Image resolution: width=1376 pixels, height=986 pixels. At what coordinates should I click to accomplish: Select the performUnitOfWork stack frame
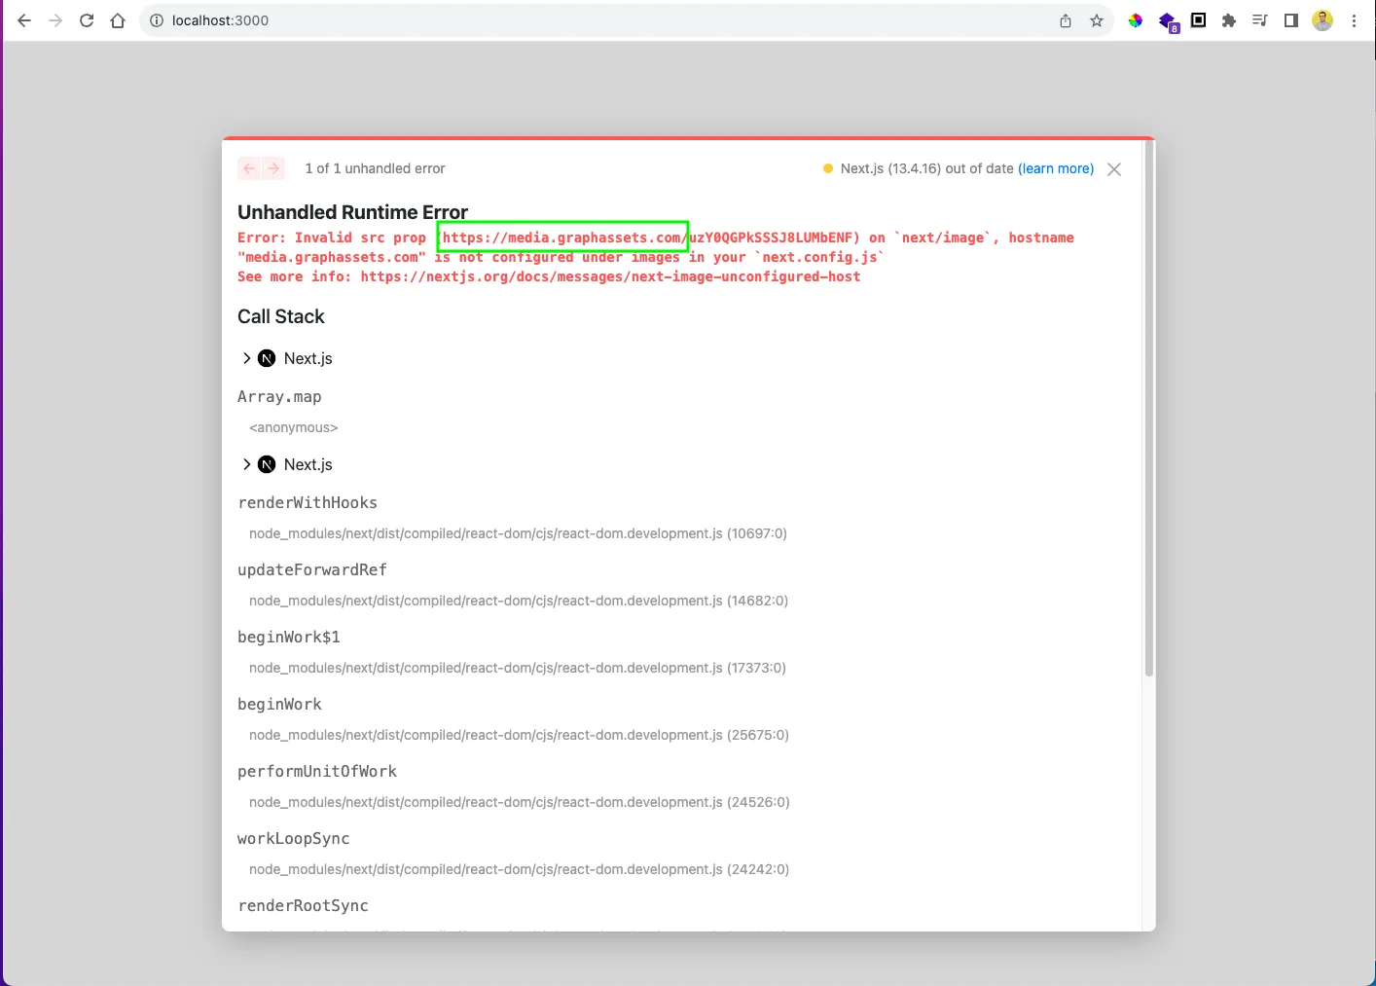317,772
